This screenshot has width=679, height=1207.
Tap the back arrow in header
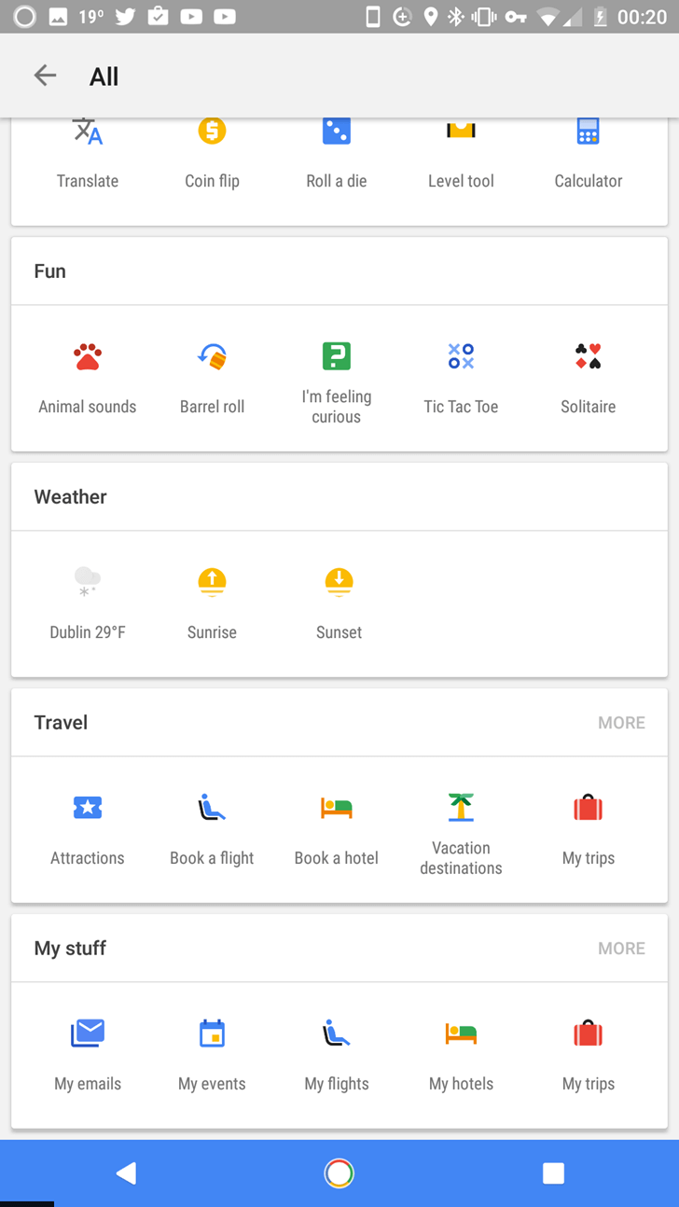click(45, 76)
